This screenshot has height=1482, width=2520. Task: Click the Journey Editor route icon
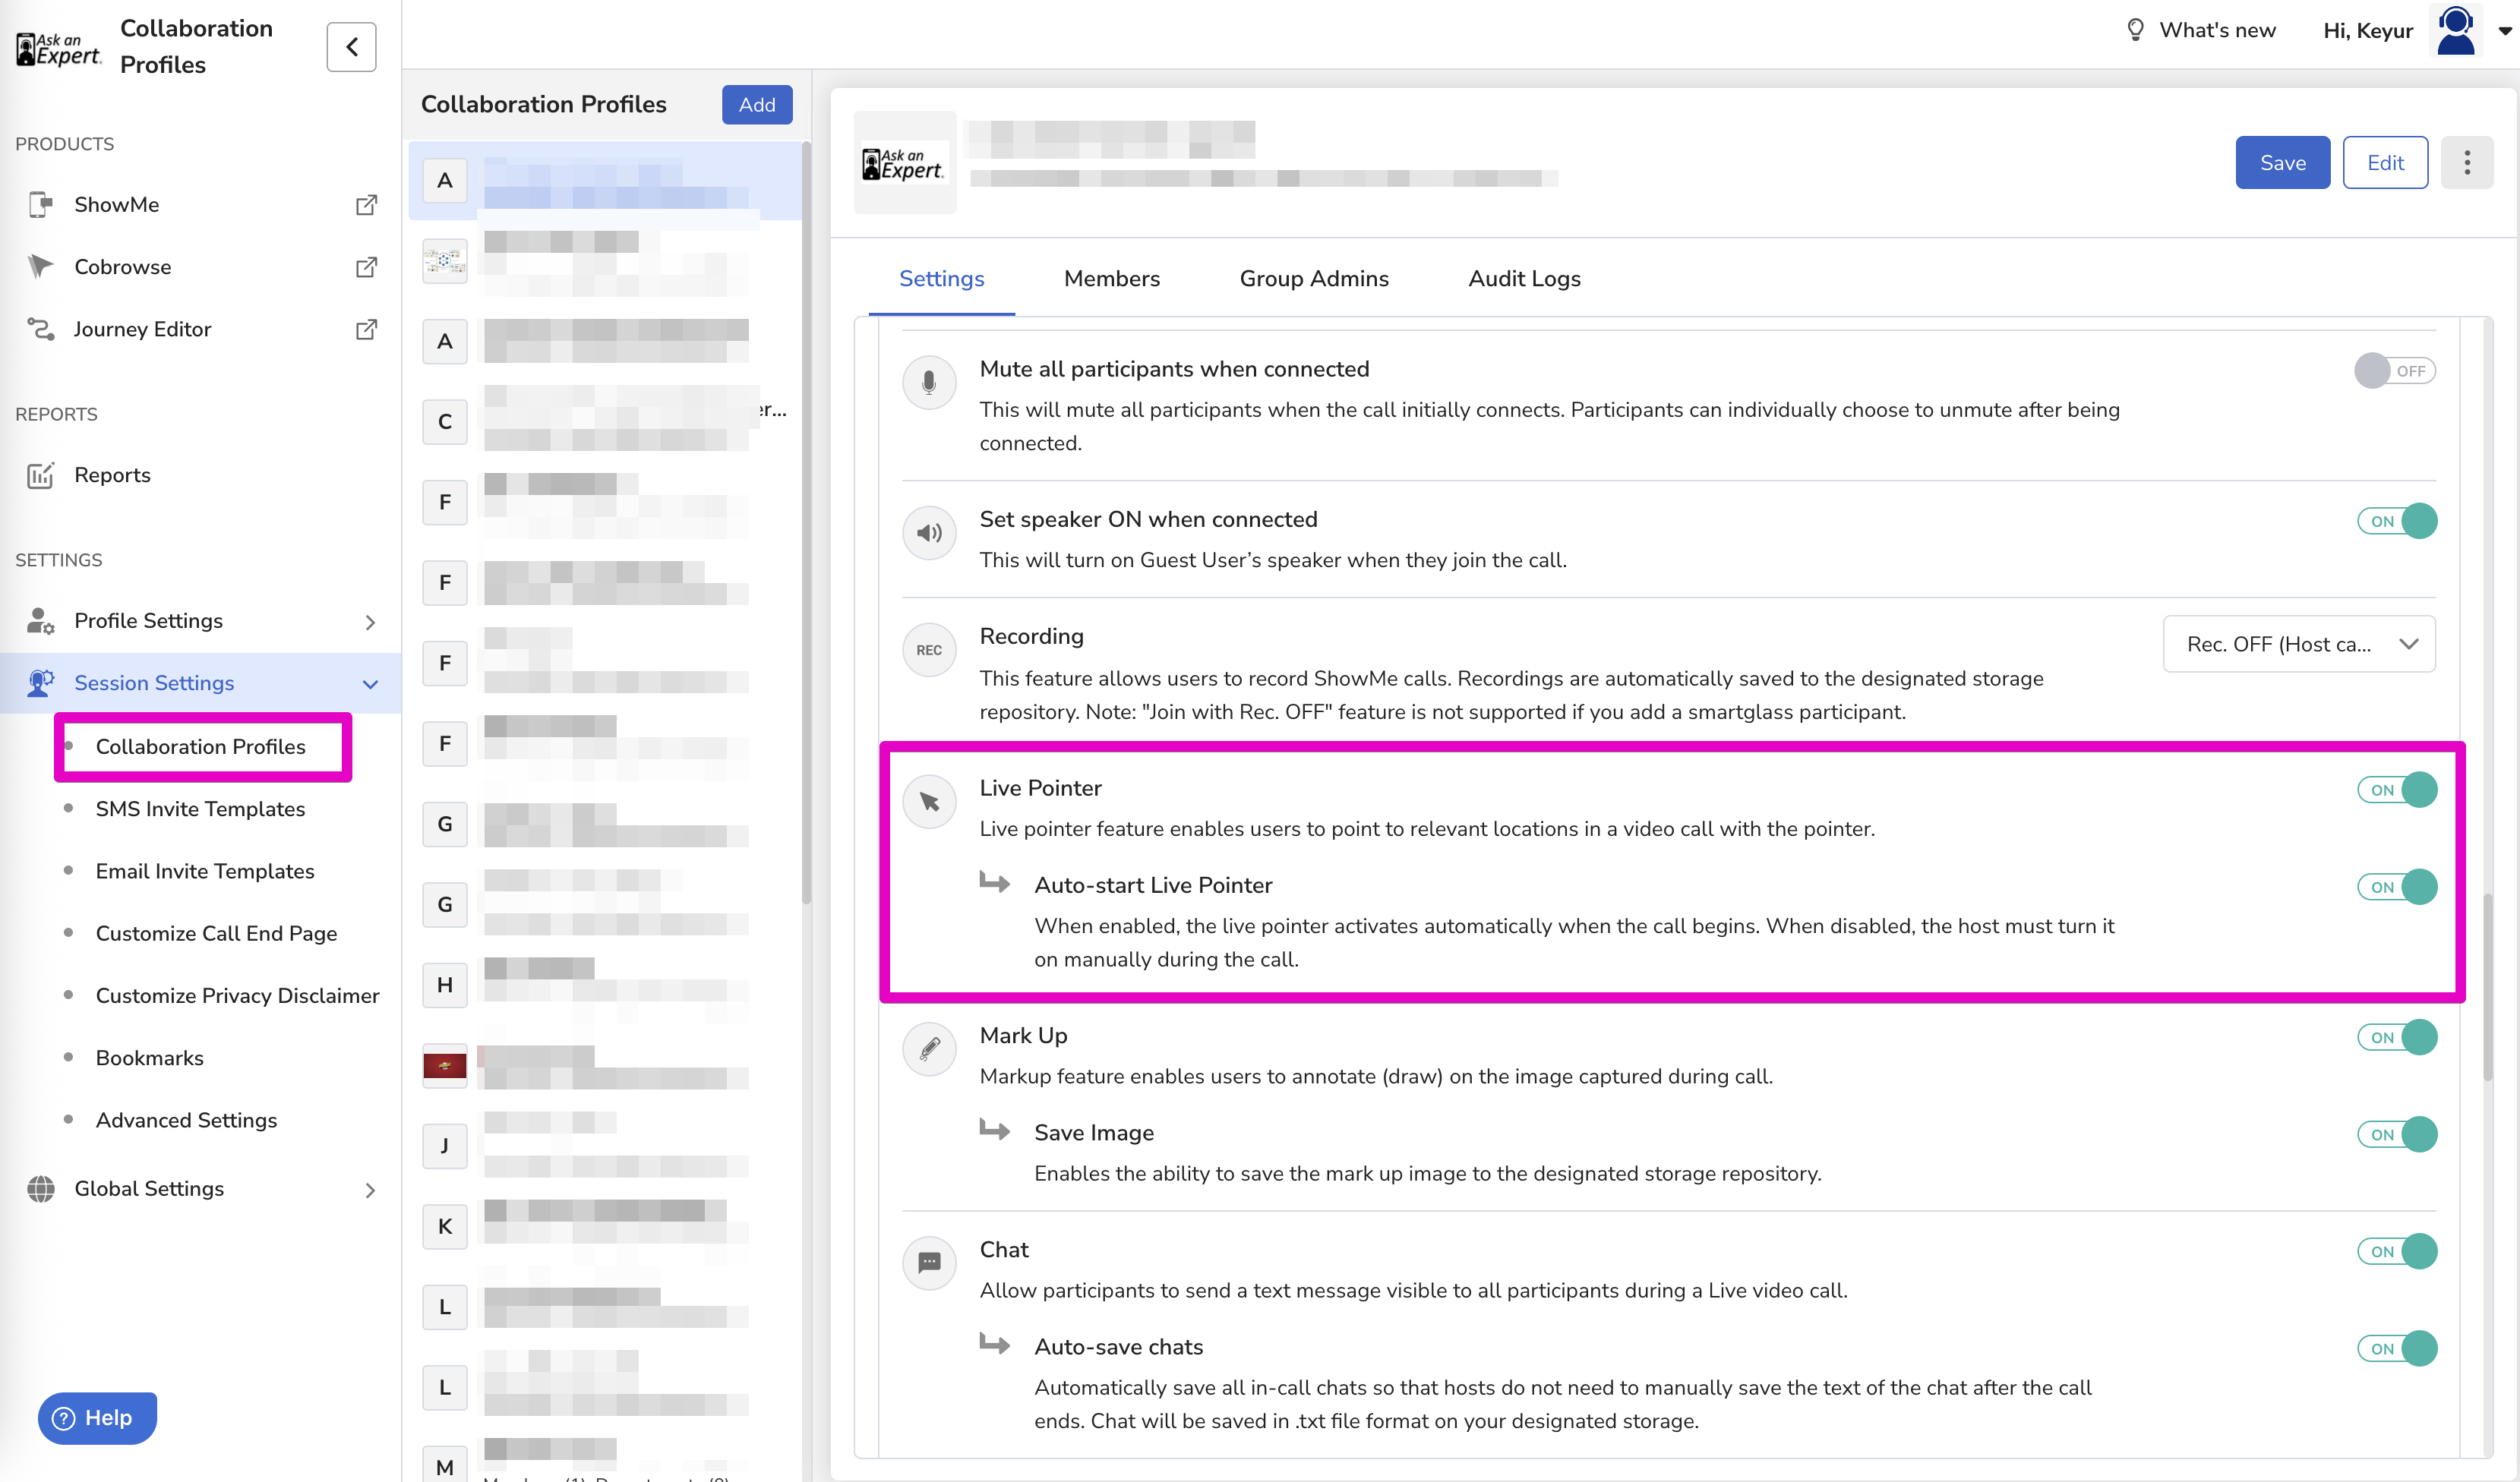(x=40, y=329)
